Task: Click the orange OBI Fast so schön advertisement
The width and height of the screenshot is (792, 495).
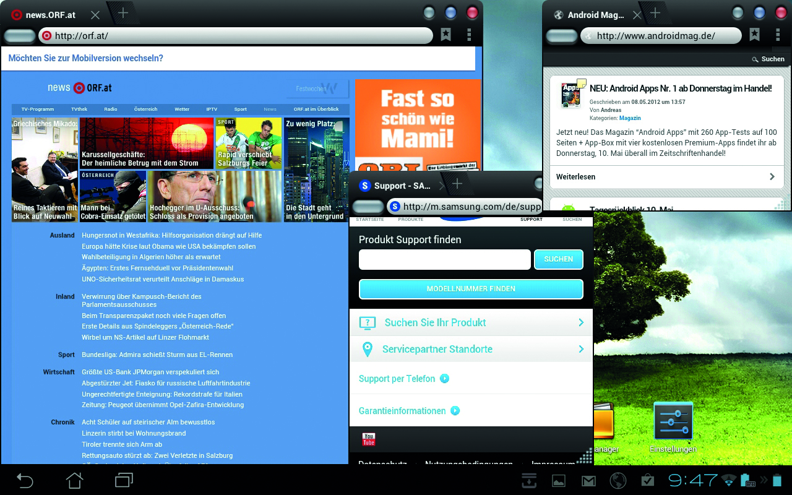Action: [x=418, y=125]
